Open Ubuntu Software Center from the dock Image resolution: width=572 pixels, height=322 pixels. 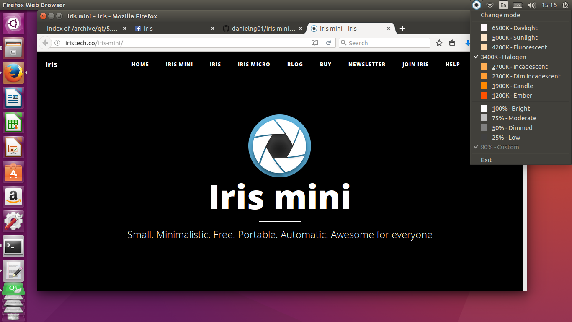(x=13, y=172)
